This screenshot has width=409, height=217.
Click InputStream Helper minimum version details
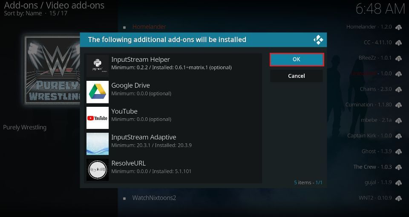pos(171,68)
